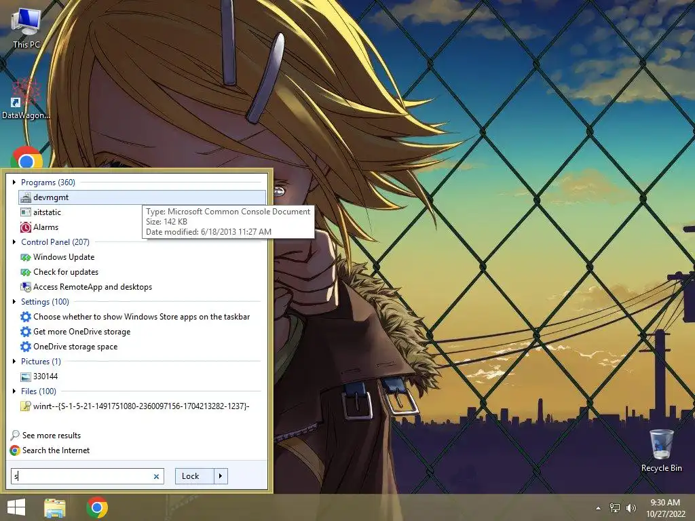
Task: Open the '330144' picture result text
Action: 45,377
